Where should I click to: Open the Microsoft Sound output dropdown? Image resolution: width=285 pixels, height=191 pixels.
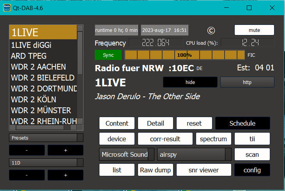[x=126, y=154]
